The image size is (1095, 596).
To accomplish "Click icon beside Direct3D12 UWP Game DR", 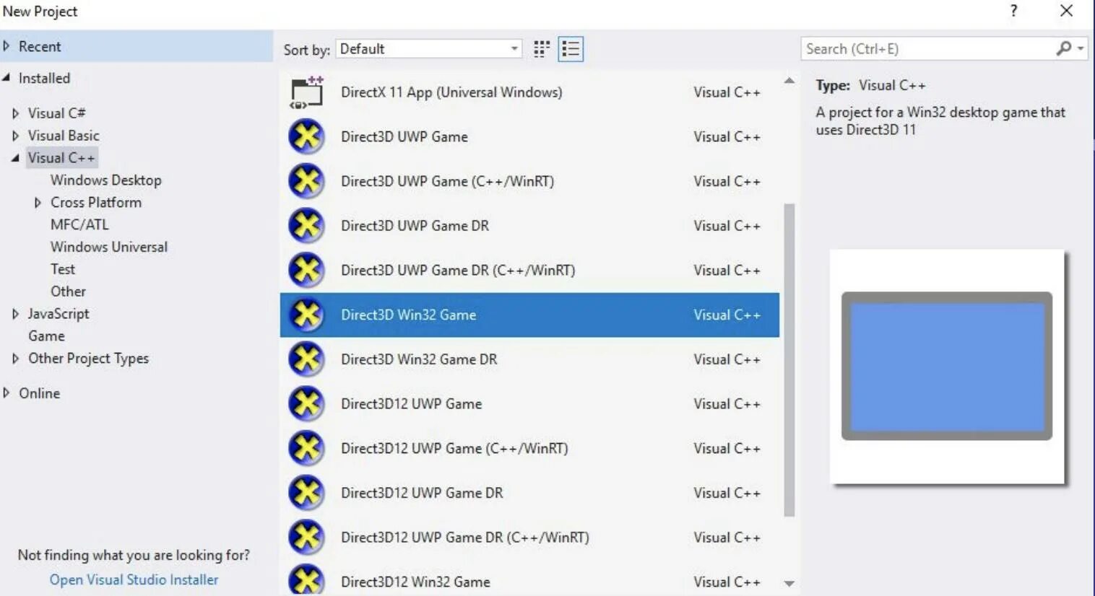I will (x=307, y=493).
